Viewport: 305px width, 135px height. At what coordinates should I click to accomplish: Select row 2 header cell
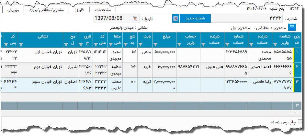tap(297, 70)
